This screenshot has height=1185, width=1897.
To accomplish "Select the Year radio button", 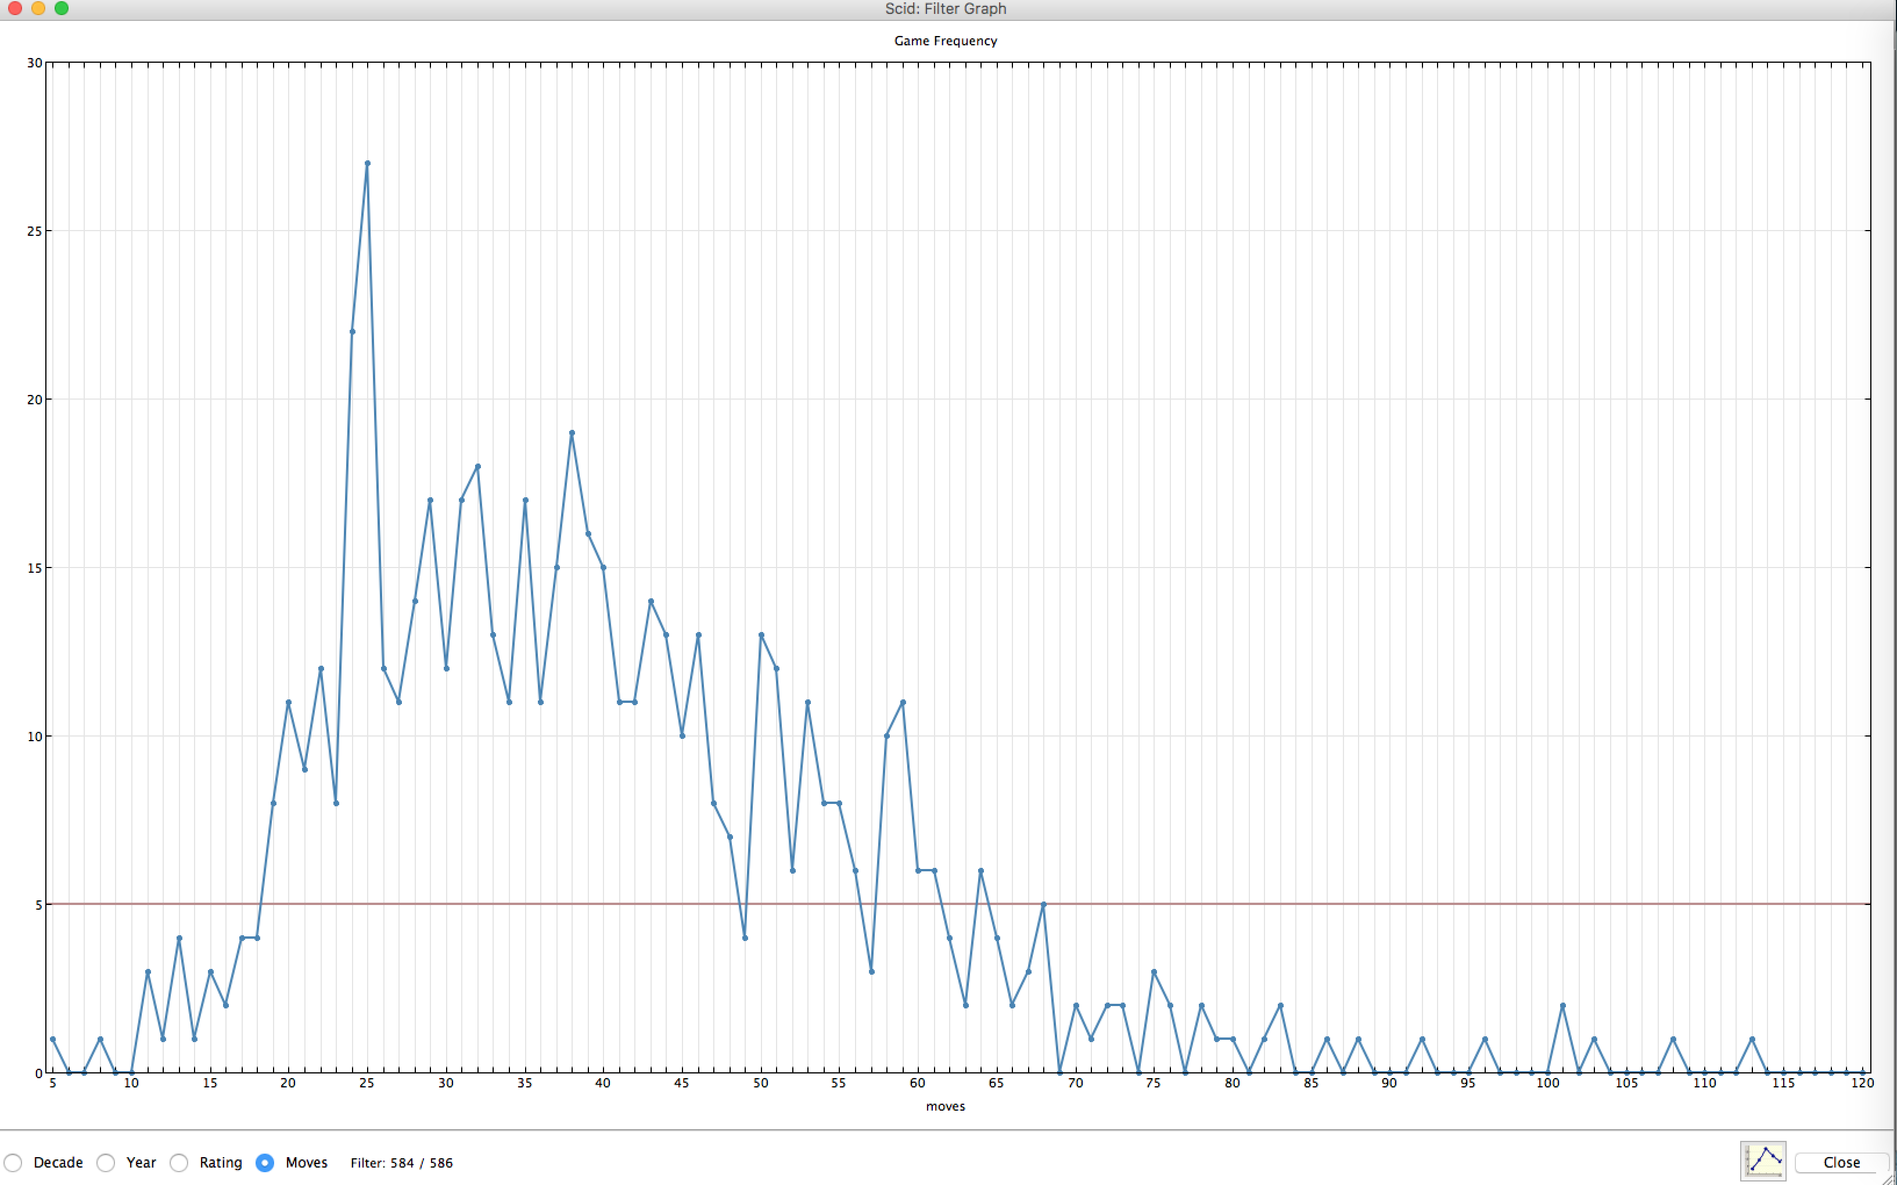I will click(x=106, y=1162).
